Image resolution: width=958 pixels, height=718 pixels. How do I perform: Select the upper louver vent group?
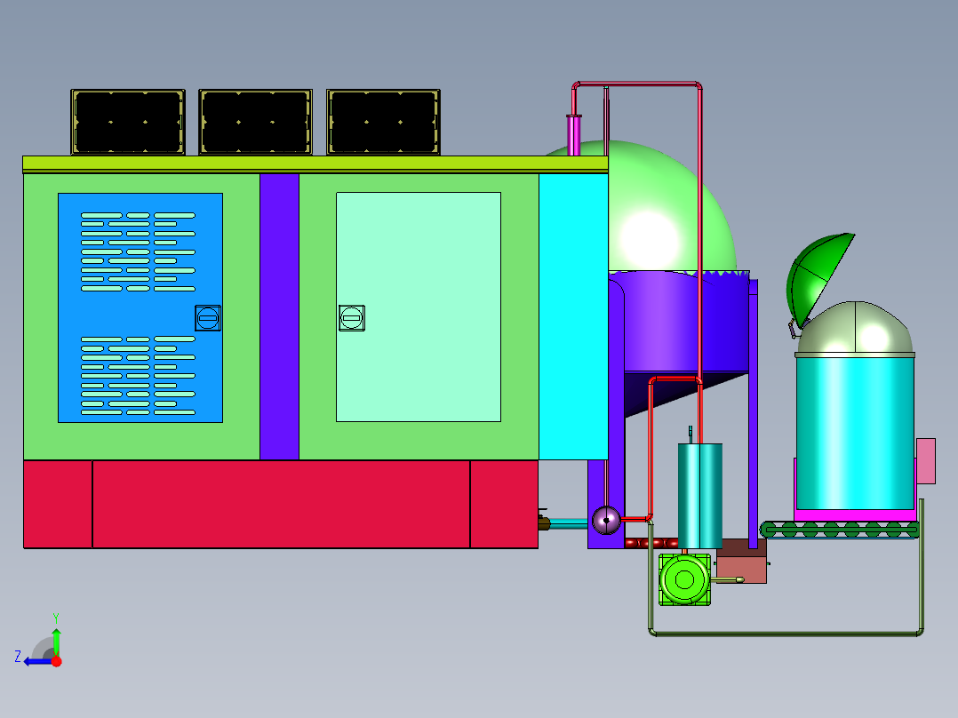pyautogui.click(x=138, y=251)
